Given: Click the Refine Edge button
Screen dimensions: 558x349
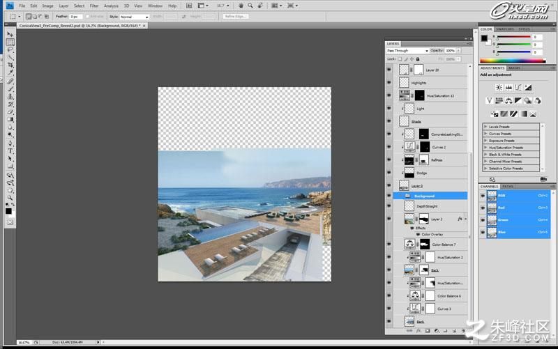Looking at the screenshot, I should coord(235,16).
